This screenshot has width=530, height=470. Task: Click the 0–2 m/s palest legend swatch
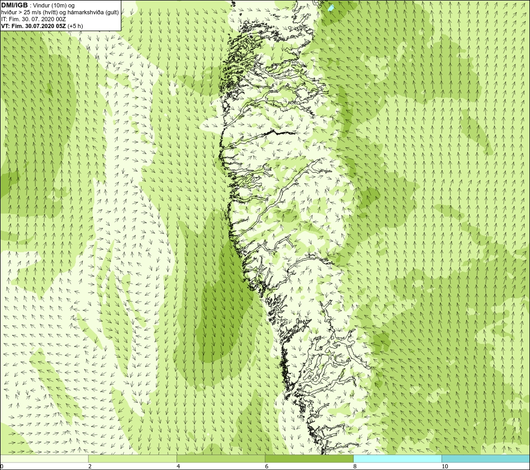[45, 458]
